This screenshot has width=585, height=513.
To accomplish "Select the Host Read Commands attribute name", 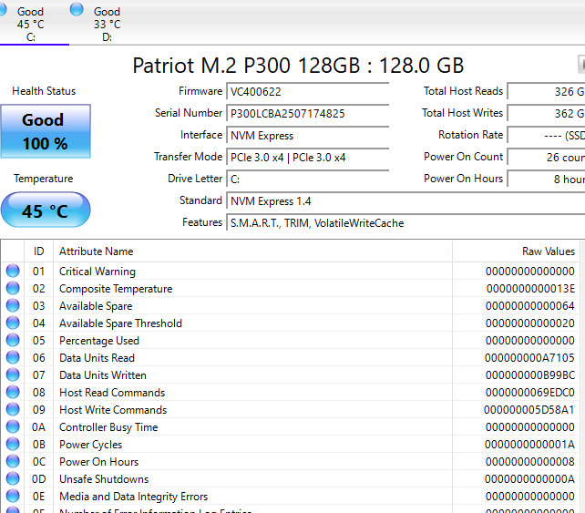I will 112,393.
